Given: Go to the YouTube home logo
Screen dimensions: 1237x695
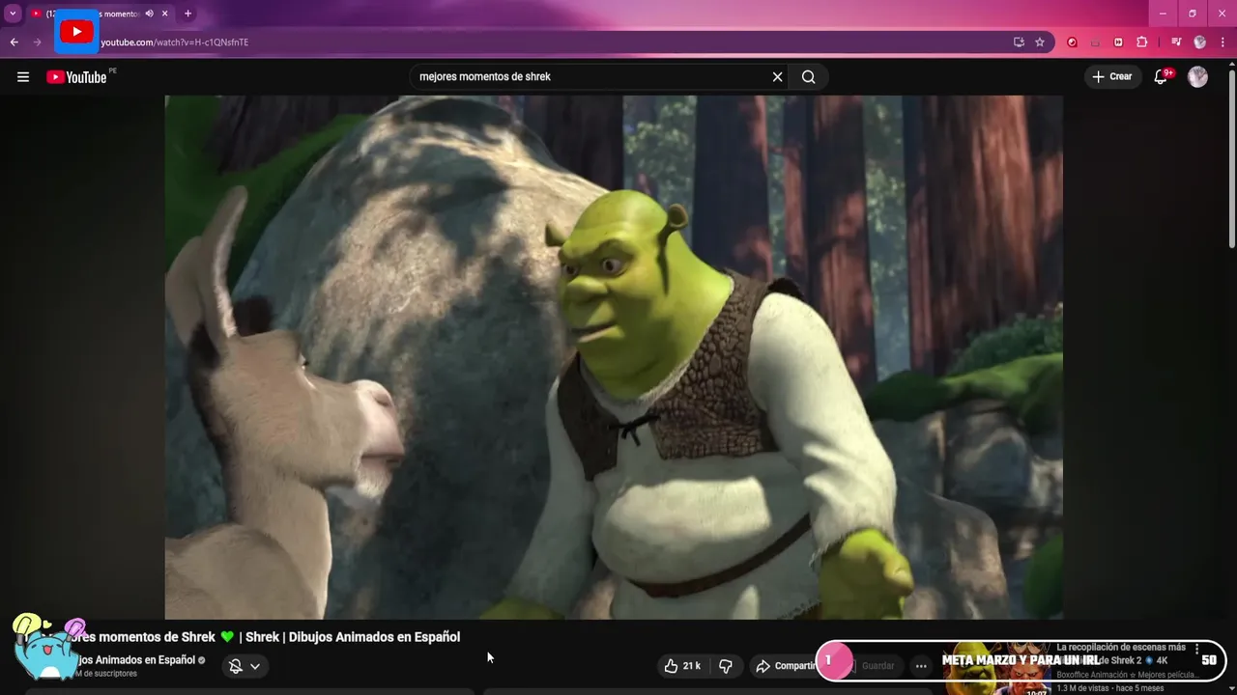Looking at the screenshot, I should pos(76,77).
